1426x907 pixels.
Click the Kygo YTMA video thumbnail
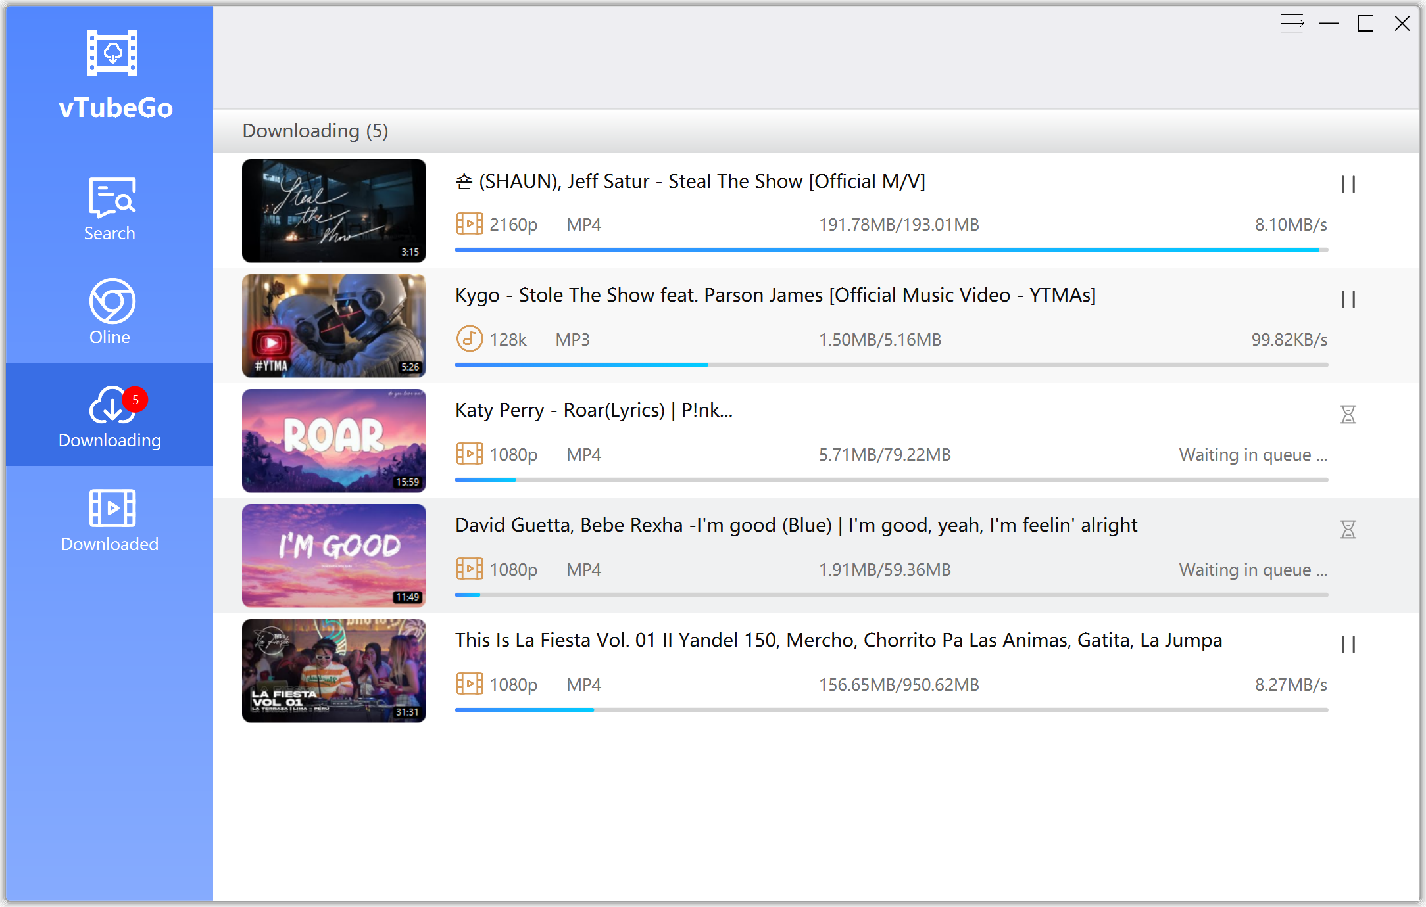[334, 326]
